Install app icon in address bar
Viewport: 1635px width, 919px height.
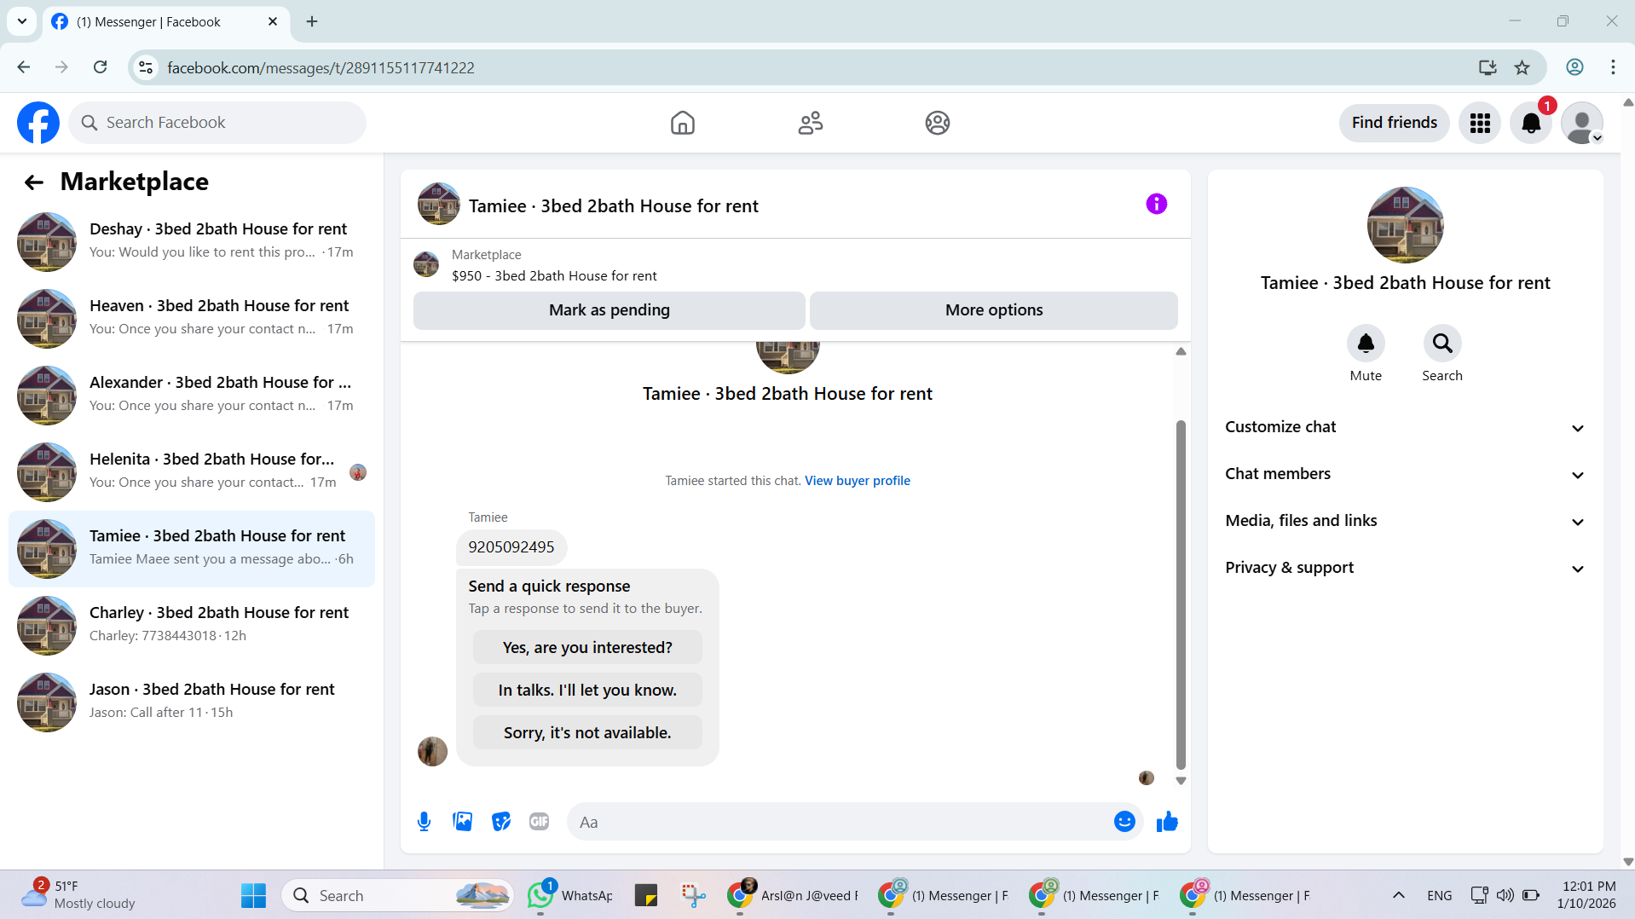(x=1488, y=67)
